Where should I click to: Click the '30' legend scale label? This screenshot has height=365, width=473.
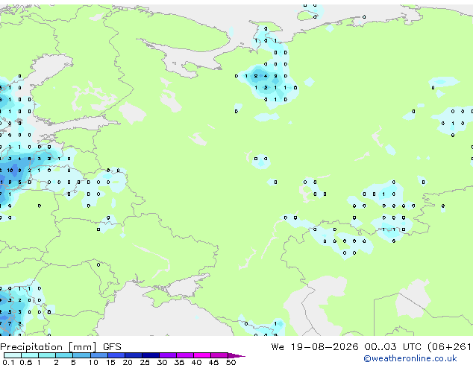163,362
